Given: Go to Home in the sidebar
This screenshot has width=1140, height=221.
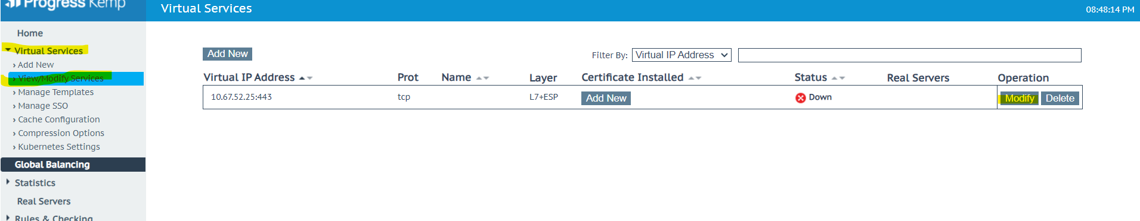Looking at the screenshot, I should (30, 33).
